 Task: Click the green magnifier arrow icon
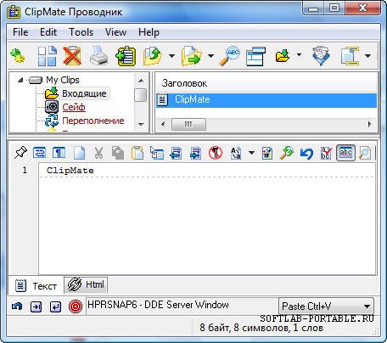coord(287,153)
